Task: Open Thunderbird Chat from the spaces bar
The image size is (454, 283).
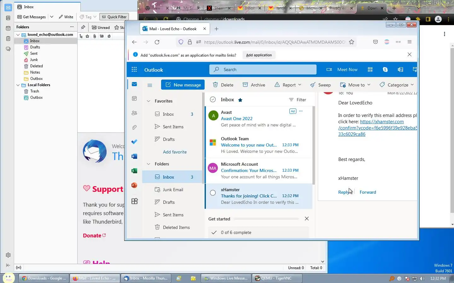Action: point(8,49)
